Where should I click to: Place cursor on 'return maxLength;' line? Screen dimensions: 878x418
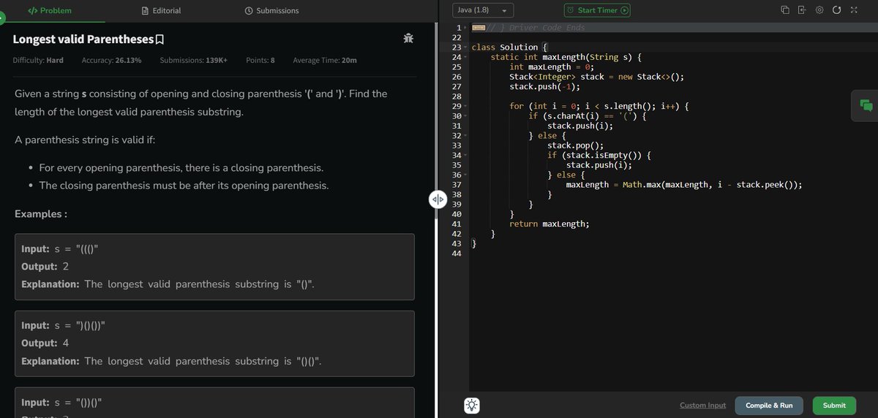(549, 224)
